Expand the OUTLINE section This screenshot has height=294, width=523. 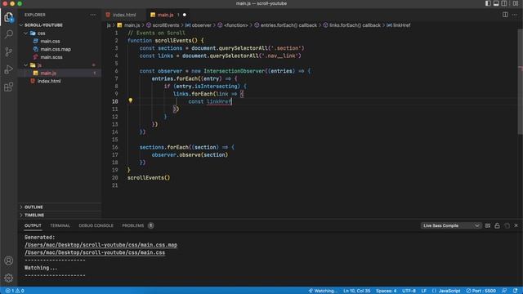[34, 207]
